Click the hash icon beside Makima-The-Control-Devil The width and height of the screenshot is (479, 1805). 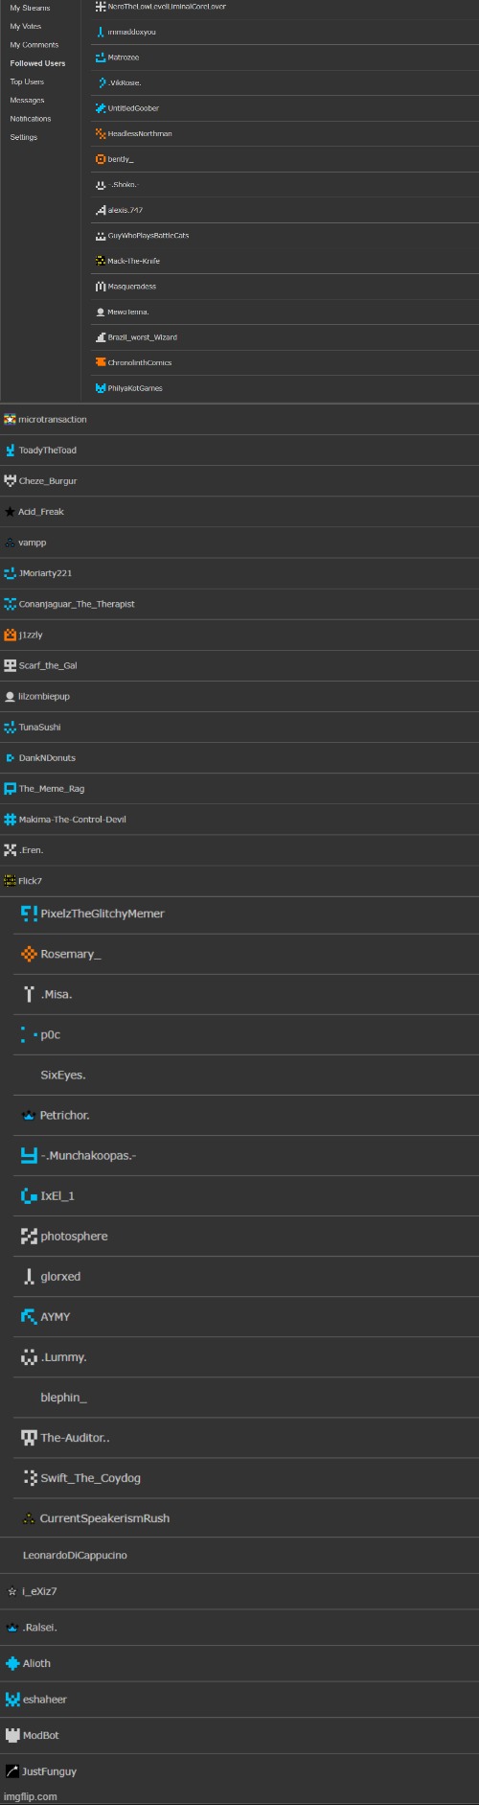pos(10,819)
